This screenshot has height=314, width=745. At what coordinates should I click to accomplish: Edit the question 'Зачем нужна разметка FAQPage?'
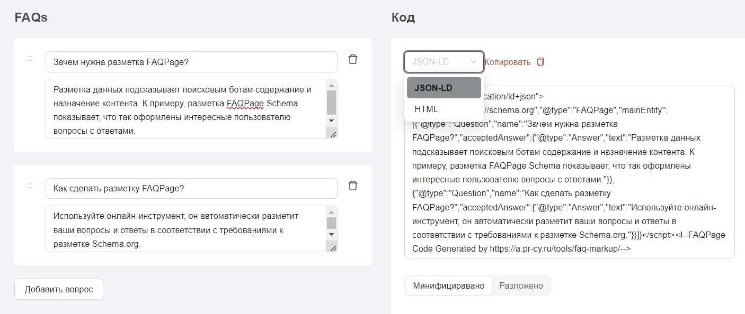click(191, 62)
